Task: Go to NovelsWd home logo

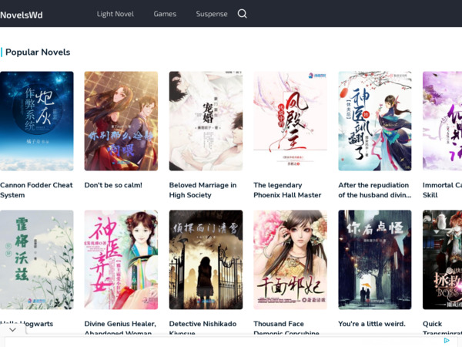Action: 22,15
